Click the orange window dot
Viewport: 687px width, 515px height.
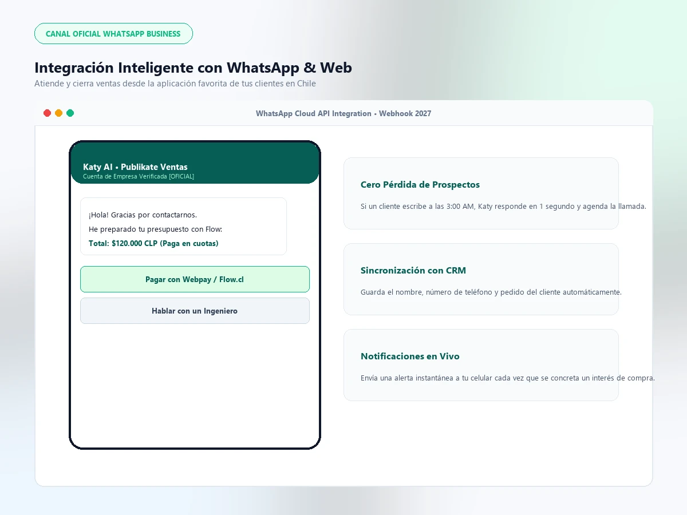point(59,113)
